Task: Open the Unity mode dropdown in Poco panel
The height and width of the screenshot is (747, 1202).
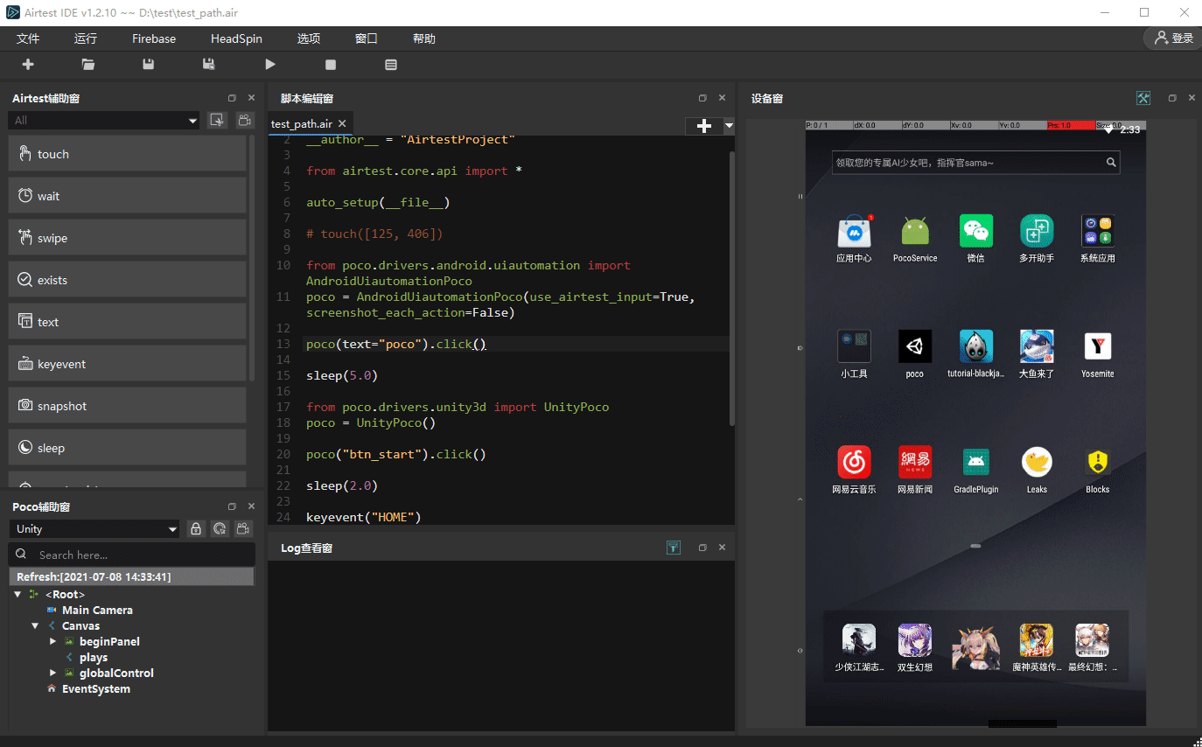Action: pos(94,529)
